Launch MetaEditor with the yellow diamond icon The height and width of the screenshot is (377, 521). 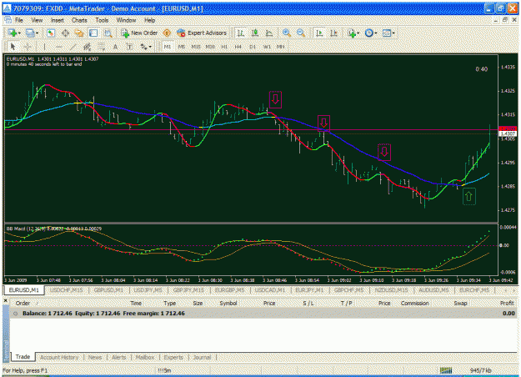point(167,33)
